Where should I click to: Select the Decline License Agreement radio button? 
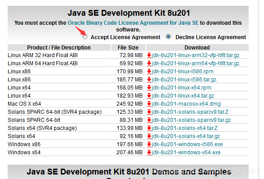click(x=168, y=36)
